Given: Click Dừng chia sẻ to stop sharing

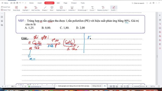Looking at the screenshot, I should (x=97, y=86).
